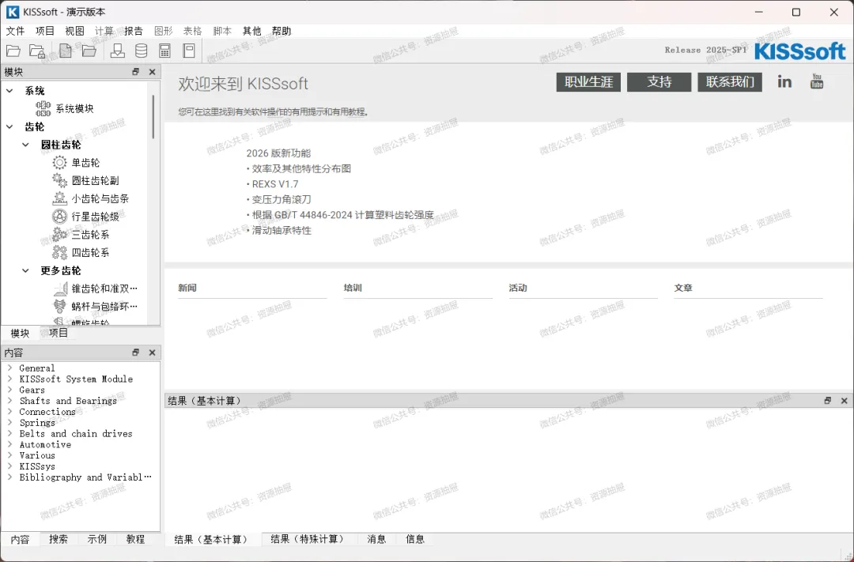Screen dimensions: 854x562
Task: Open the 项目 menu in menu bar
Action: coord(45,31)
